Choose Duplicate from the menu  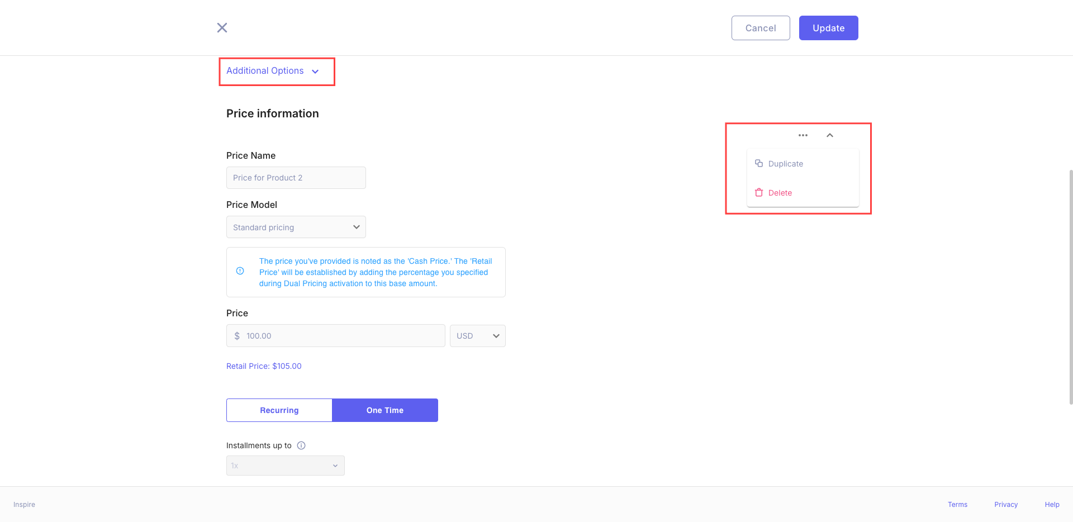(x=803, y=164)
